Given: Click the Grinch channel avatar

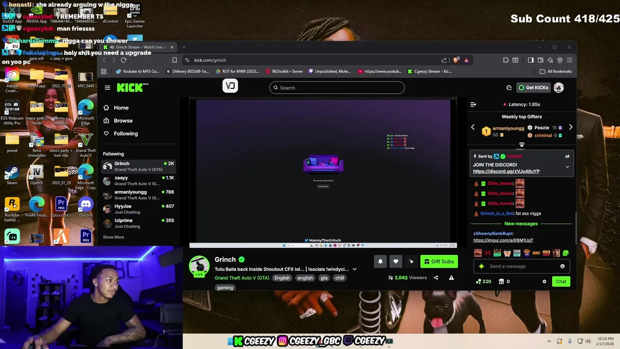Looking at the screenshot, I should coord(199,266).
